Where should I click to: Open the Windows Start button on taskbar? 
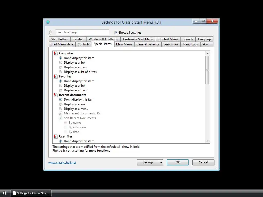tap(5, 193)
